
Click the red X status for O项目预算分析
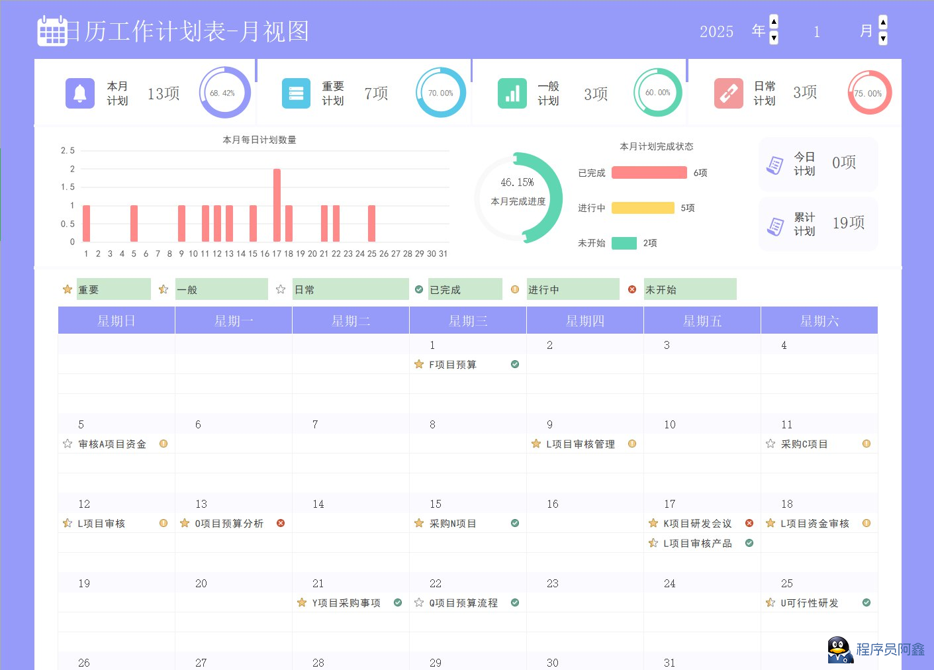[281, 523]
